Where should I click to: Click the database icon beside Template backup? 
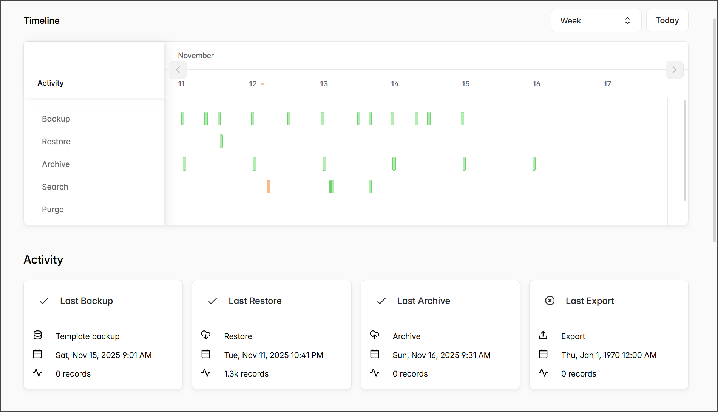37,335
